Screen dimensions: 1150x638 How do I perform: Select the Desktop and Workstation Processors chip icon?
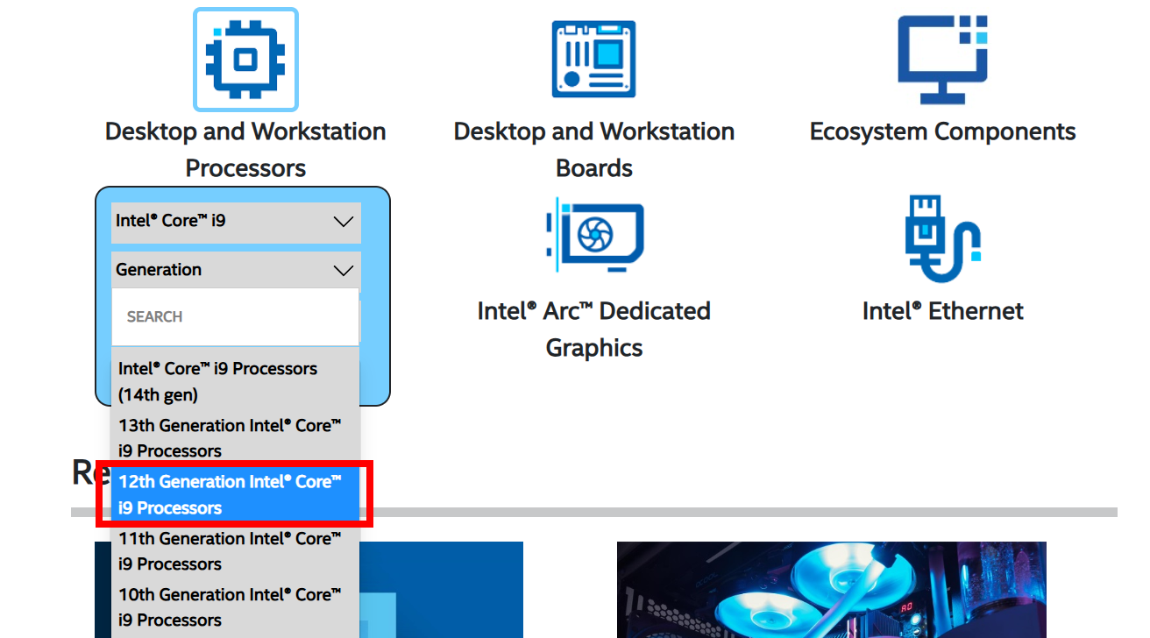pos(245,60)
